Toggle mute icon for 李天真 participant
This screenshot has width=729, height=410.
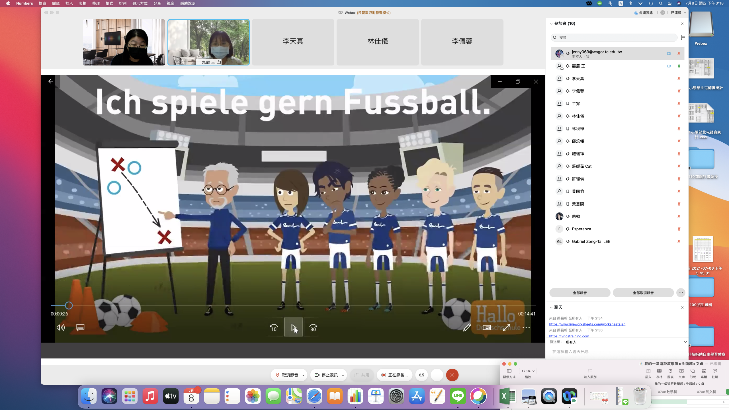tap(679, 79)
